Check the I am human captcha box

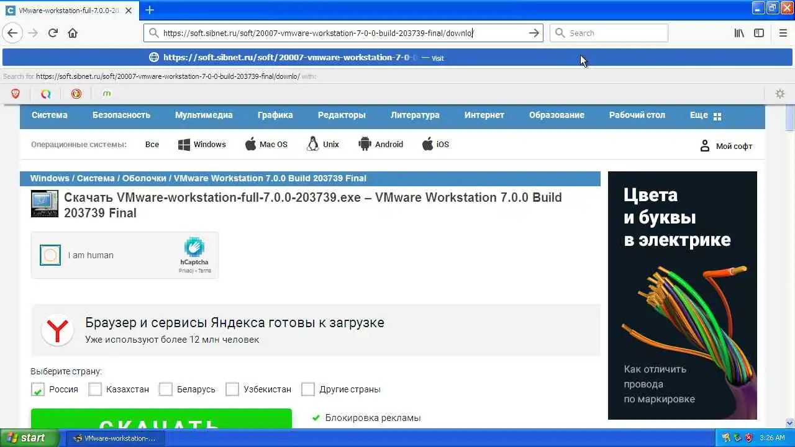50,255
